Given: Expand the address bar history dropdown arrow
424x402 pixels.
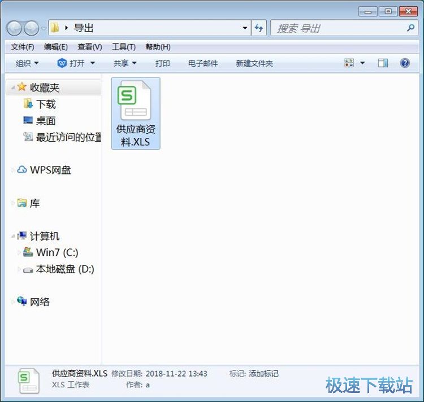Looking at the screenshot, I should (245, 28).
